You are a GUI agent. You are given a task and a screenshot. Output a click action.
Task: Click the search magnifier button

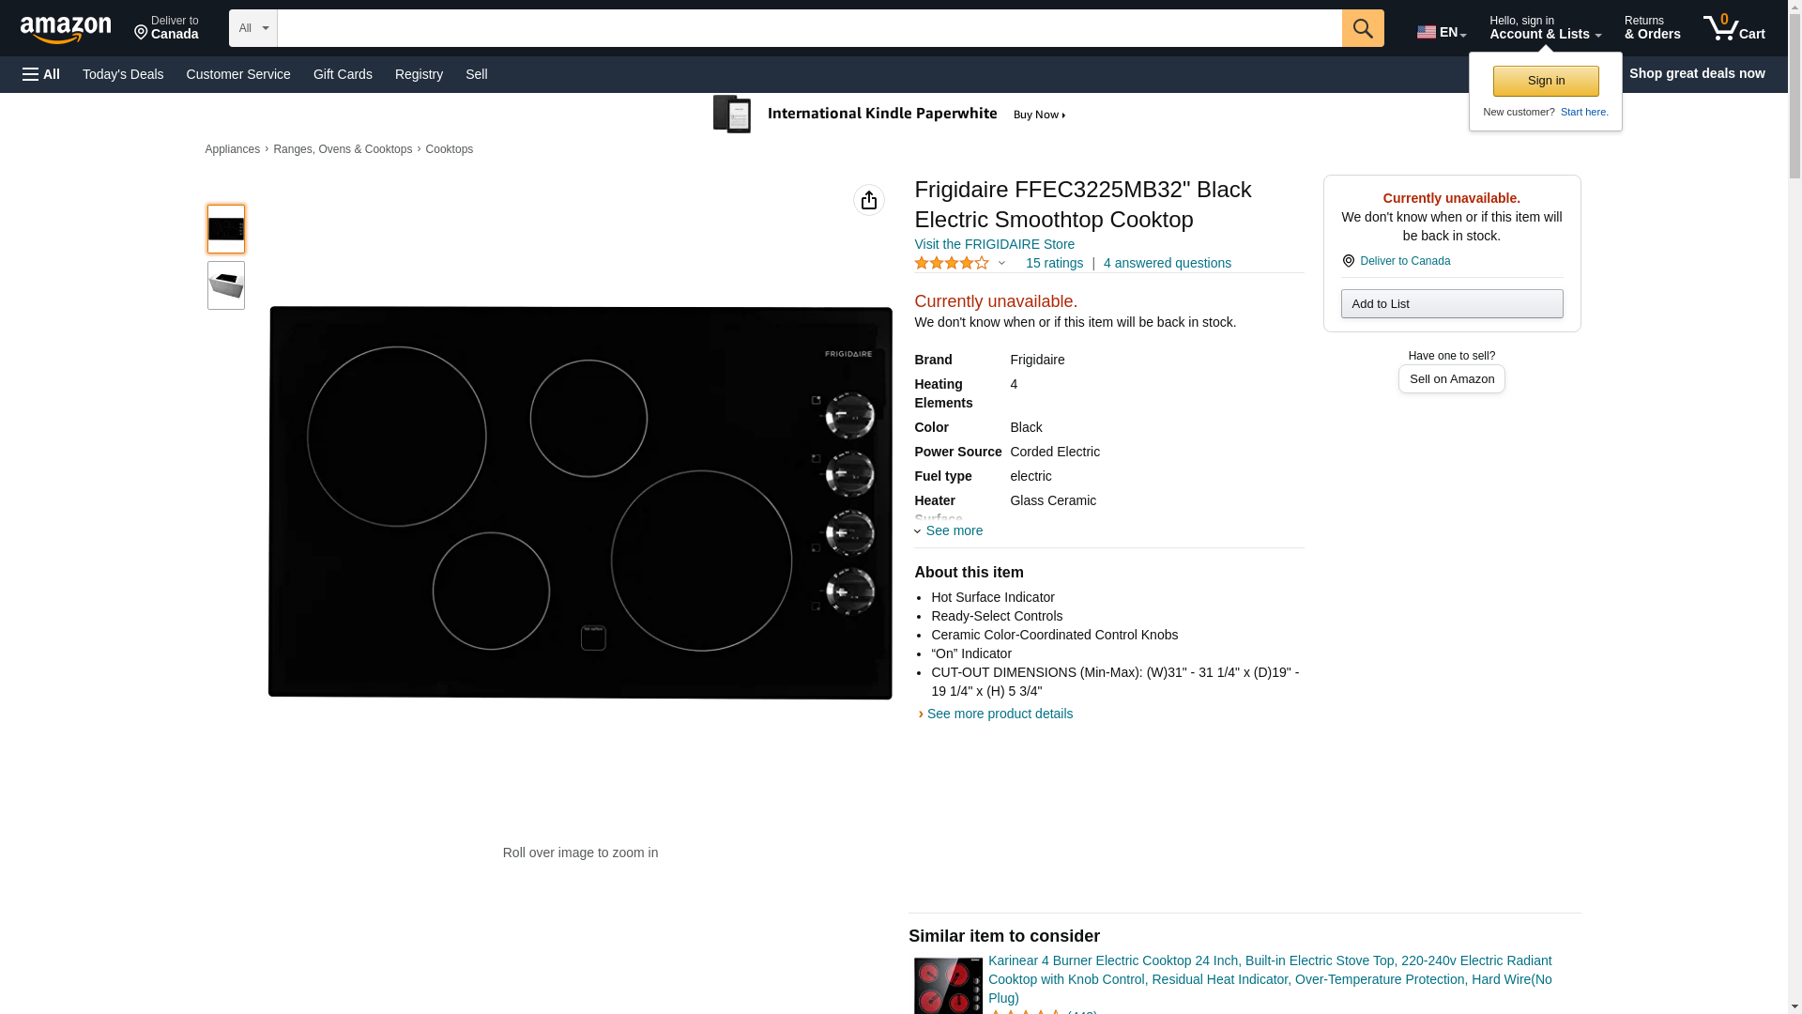(1362, 28)
